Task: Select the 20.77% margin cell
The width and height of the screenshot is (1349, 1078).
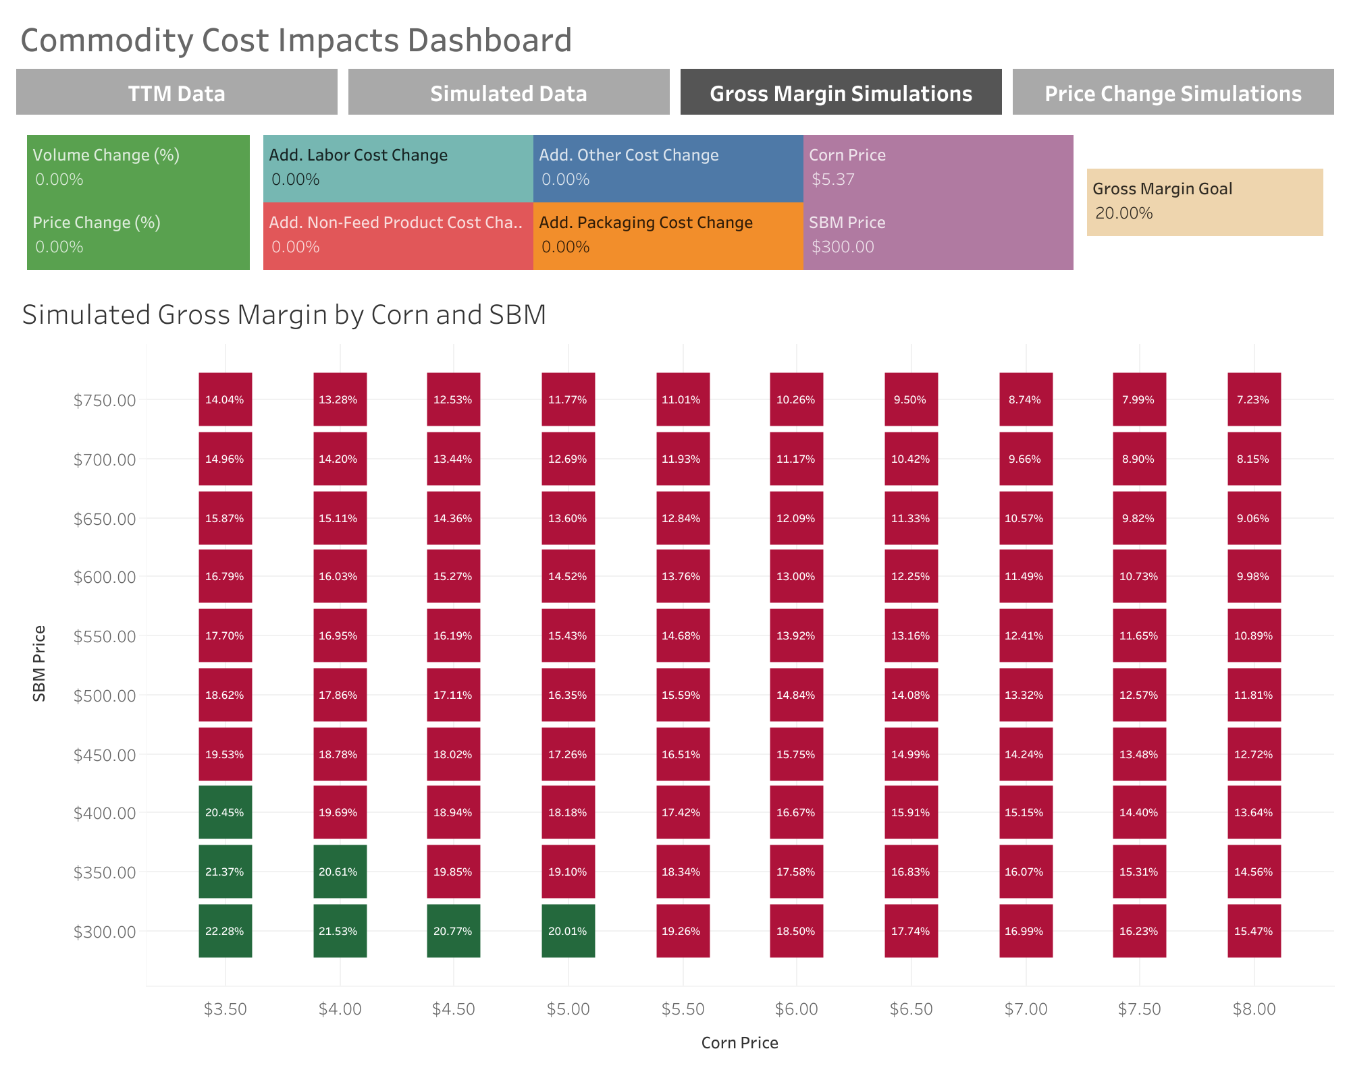Action: click(x=454, y=931)
